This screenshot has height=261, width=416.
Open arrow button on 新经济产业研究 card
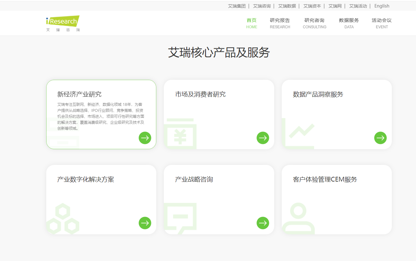(145, 138)
